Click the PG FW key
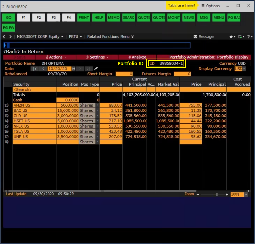 [x=9, y=28]
